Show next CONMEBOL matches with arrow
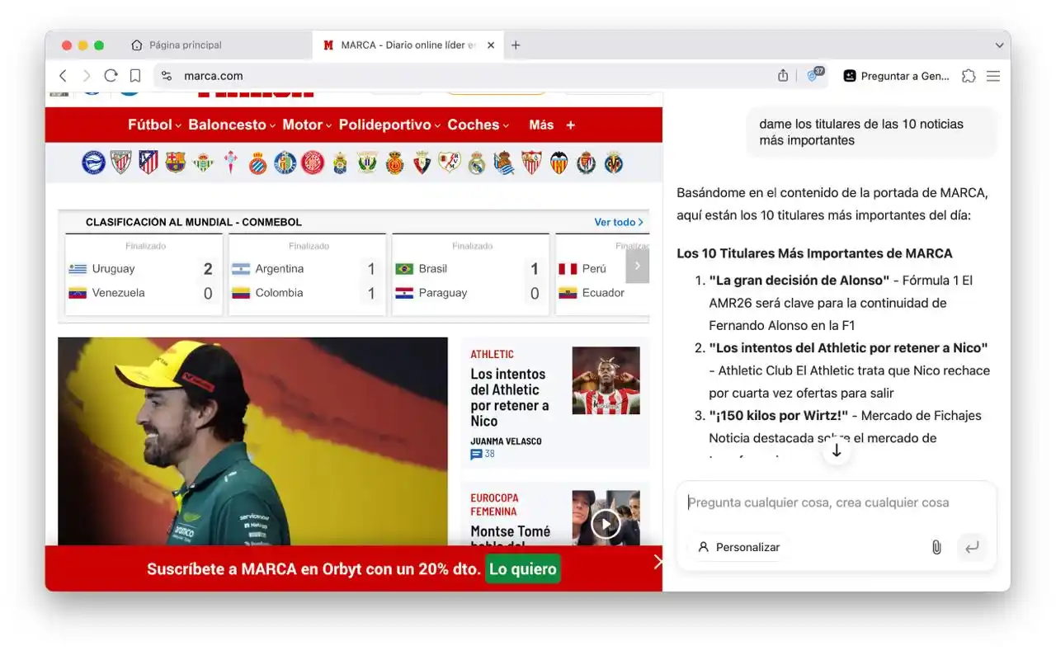The image size is (1056, 651). 638,266
